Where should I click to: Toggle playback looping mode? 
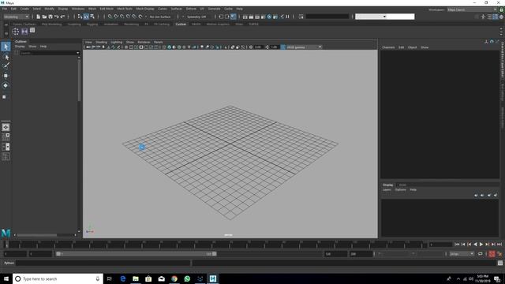481,254
